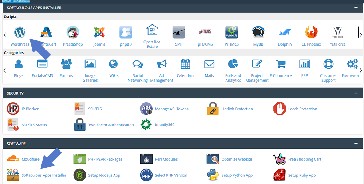Viewport: 364px width, 184px height.
Task: Collapse the Software section
Action: point(356,144)
